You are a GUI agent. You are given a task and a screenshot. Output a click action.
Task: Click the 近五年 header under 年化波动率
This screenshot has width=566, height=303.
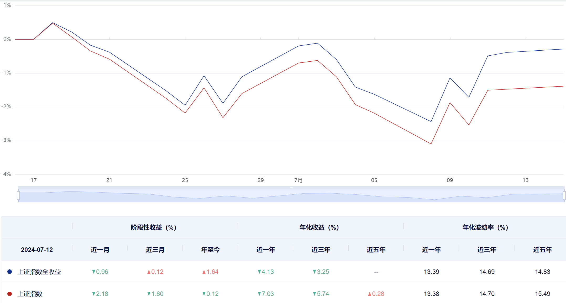point(542,250)
